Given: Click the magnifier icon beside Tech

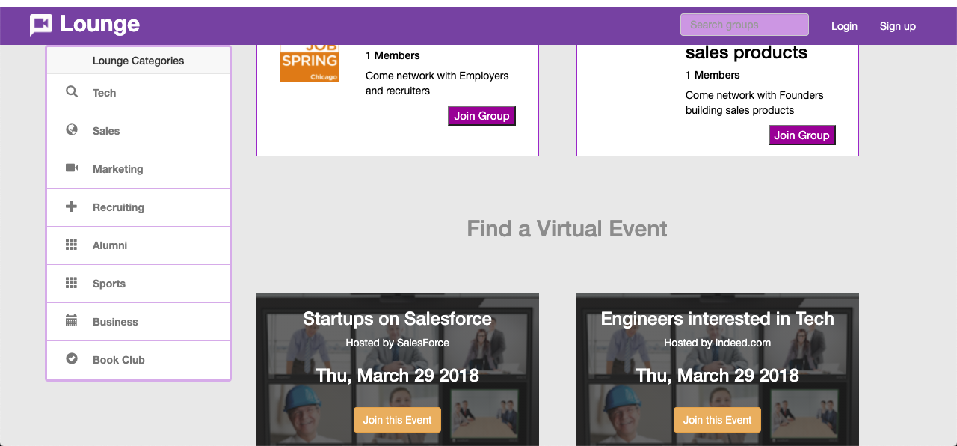Looking at the screenshot, I should click(72, 92).
